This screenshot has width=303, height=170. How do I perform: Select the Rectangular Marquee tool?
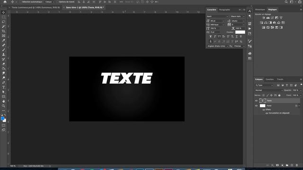tap(3, 17)
